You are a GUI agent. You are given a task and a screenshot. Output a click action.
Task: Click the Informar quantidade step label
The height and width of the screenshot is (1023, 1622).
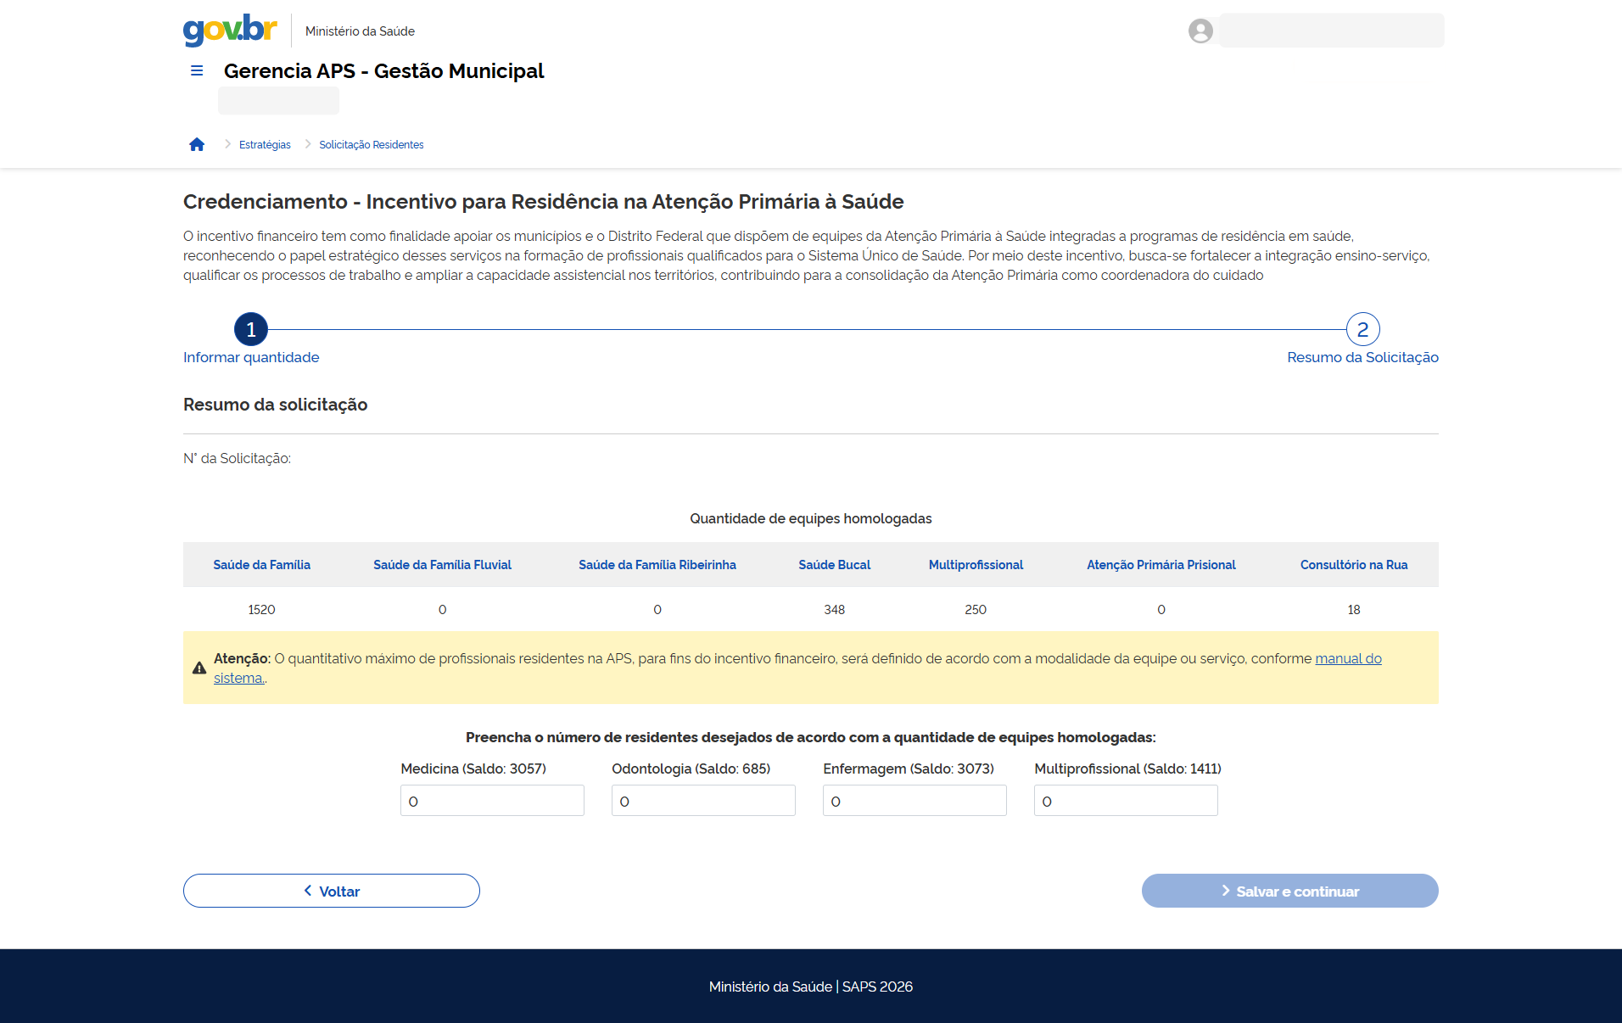click(250, 357)
